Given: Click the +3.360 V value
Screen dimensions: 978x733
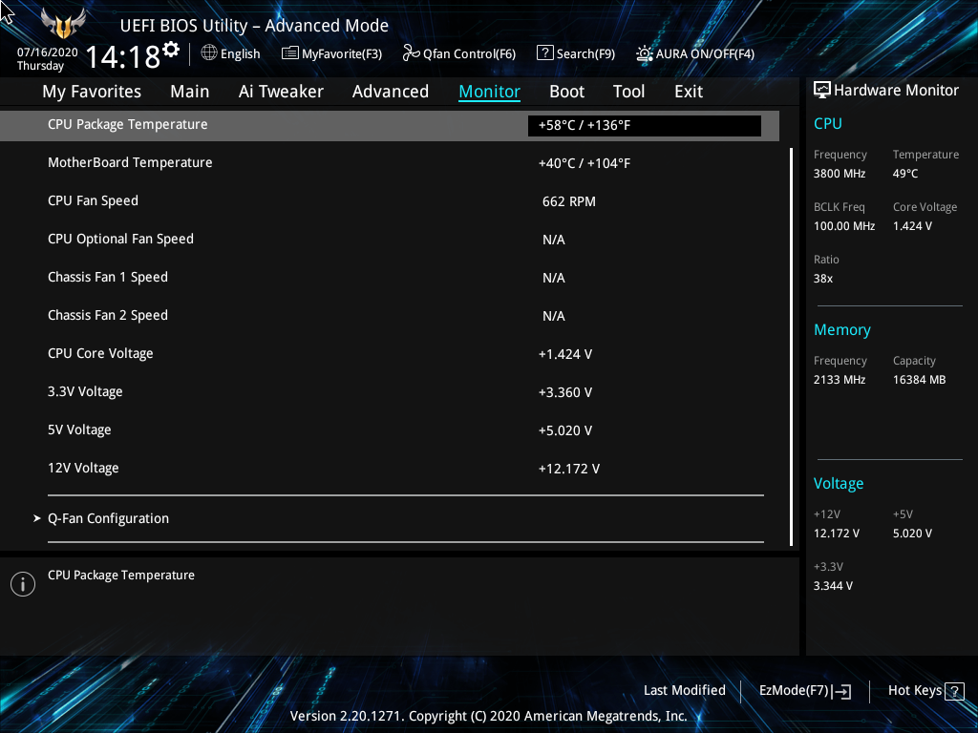Looking at the screenshot, I should pos(565,392).
